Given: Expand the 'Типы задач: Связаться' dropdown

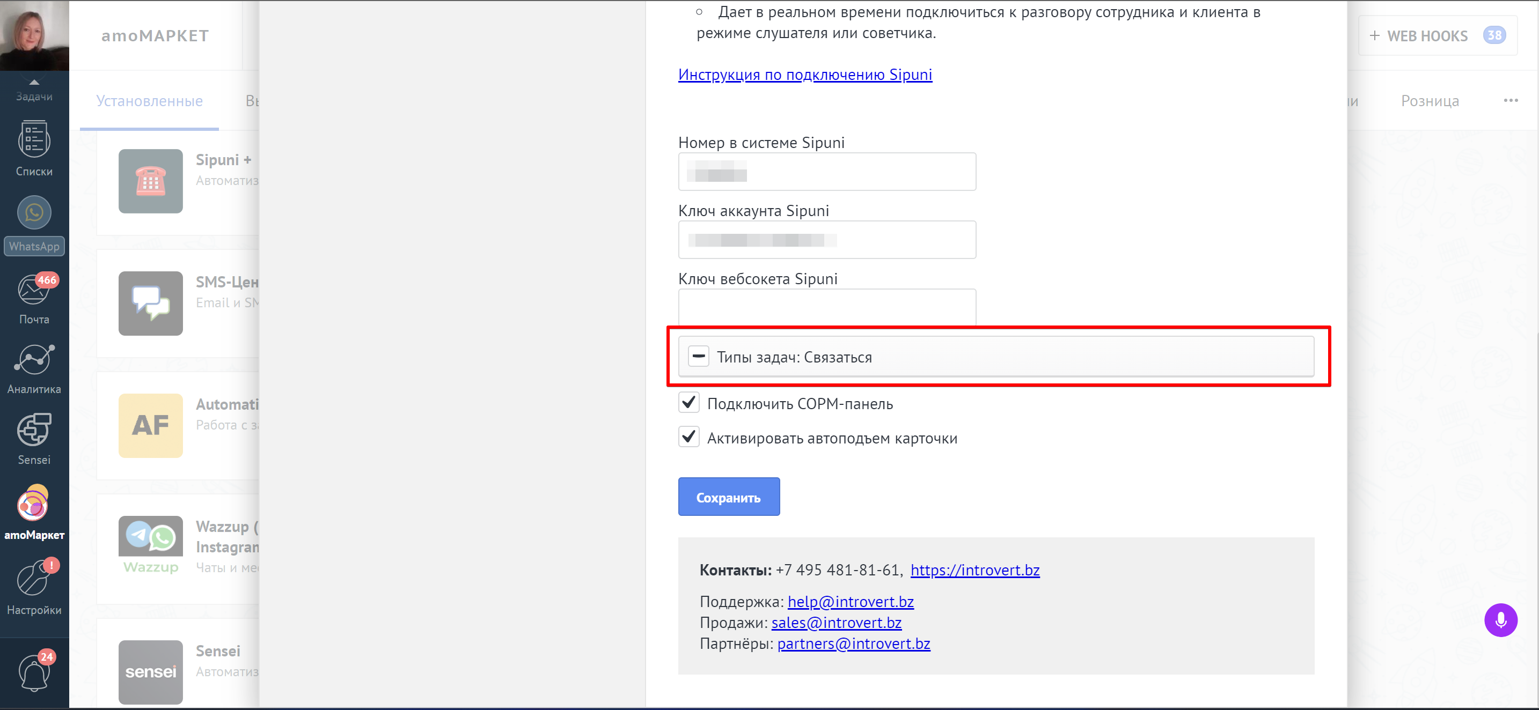Looking at the screenshot, I should 996,357.
